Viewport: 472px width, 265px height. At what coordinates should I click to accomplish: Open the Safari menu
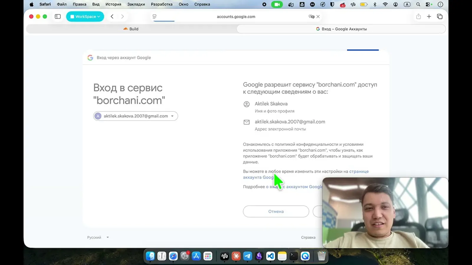[45, 4]
